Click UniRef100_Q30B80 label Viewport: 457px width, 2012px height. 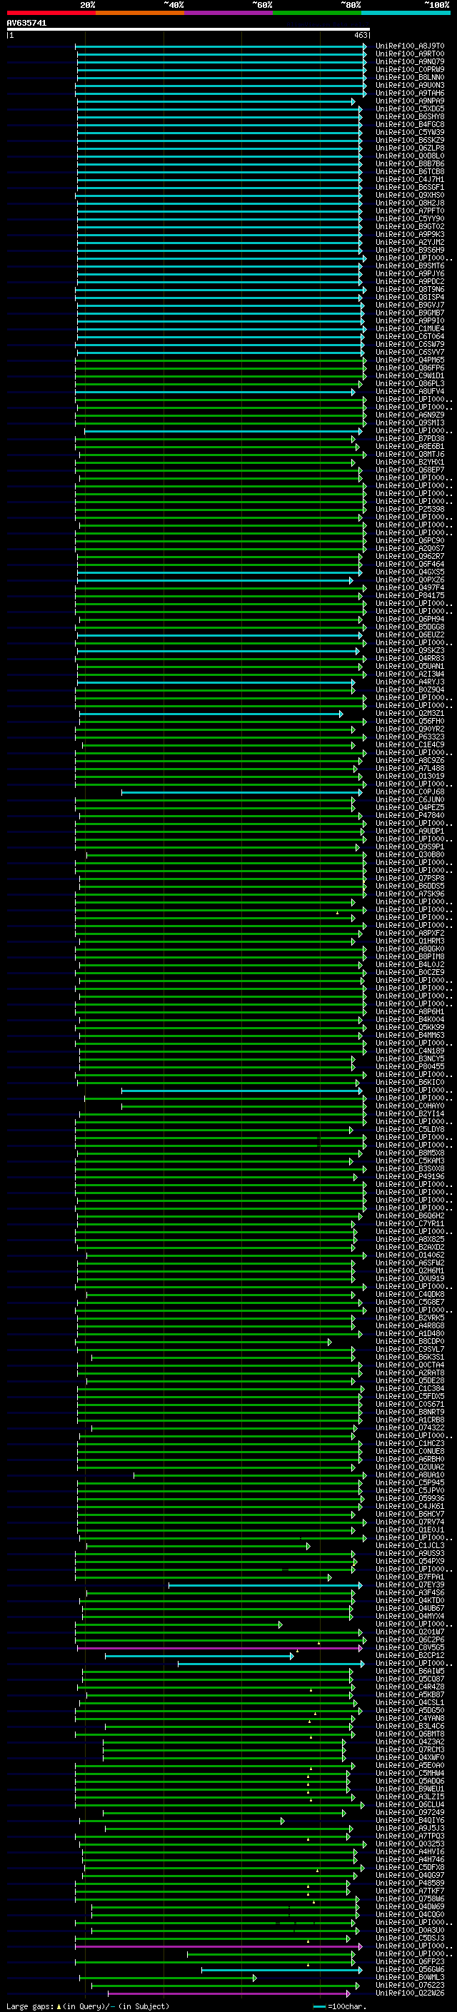410,854
